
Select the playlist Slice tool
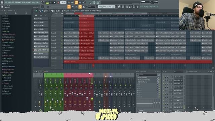click(52, 11)
